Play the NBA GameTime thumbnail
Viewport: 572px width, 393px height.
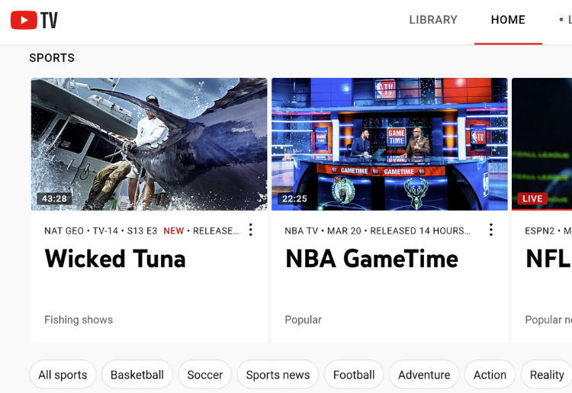[x=390, y=144]
